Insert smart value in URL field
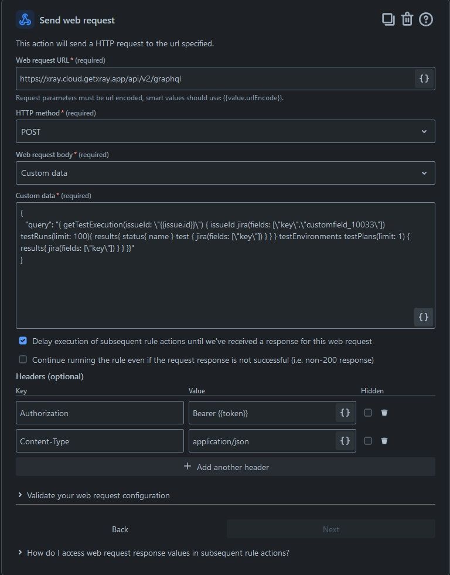Screen dimensions: 450x575 [x=424, y=79]
